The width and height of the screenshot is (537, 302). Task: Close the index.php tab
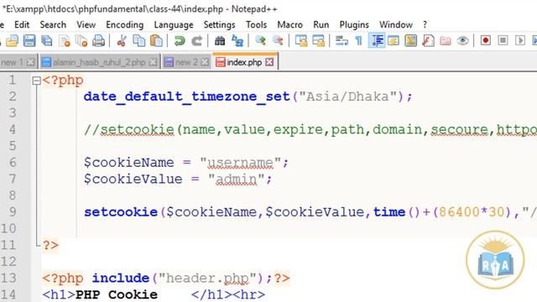pos(270,62)
